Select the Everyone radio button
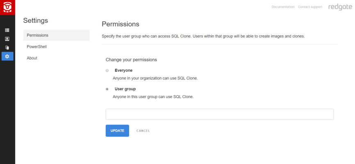 click(x=107, y=71)
